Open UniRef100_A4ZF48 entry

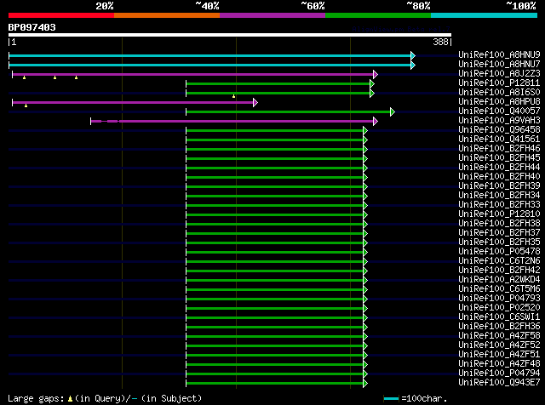pos(499,364)
